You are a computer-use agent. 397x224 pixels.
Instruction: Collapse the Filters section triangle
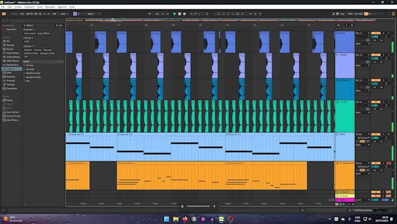tap(25, 25)
